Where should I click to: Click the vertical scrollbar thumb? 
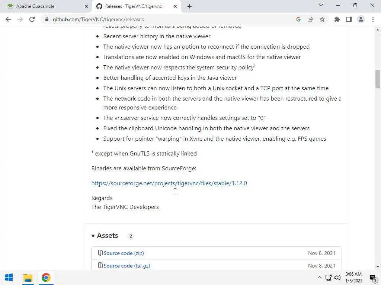tap(378, 79)
